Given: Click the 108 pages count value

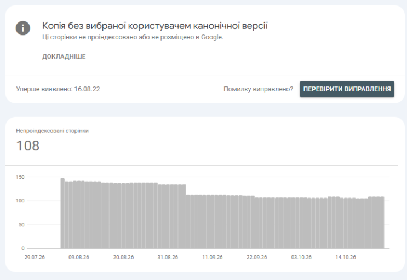Looking at the screenshot, I should [28, 145].
